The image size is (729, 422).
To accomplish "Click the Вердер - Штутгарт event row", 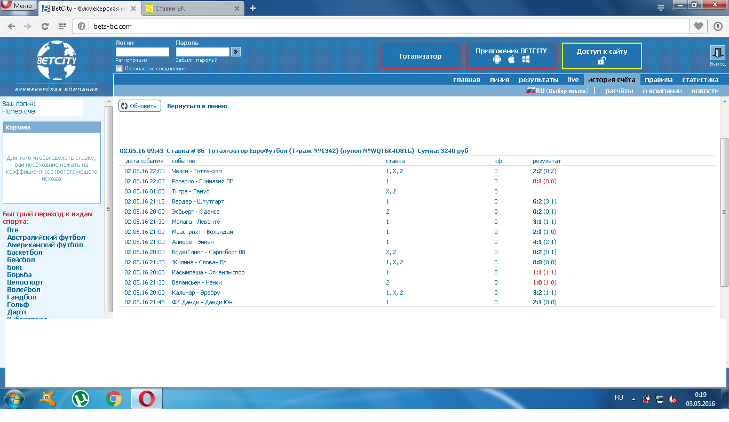I will coord(416,201).
